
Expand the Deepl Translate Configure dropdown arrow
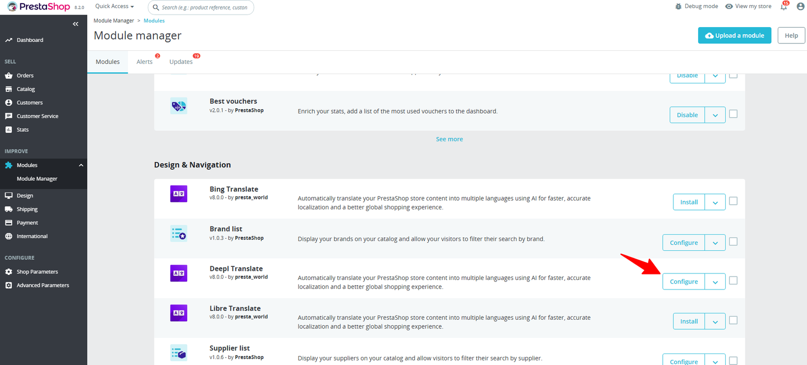click(x=715, y=282)
